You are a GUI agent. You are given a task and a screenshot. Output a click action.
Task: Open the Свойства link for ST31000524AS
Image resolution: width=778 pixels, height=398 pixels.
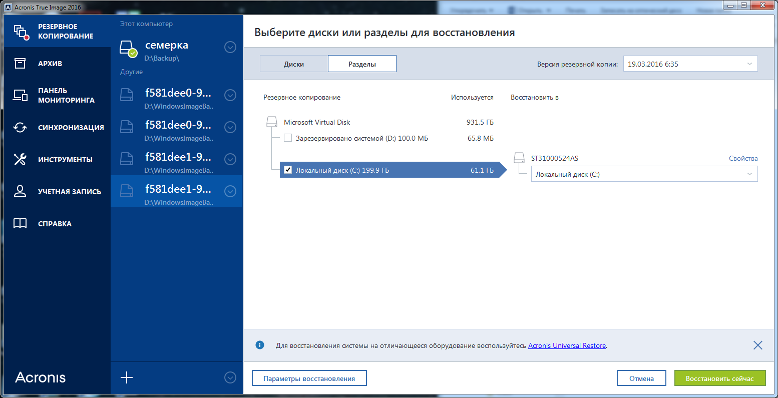[743, 158]
